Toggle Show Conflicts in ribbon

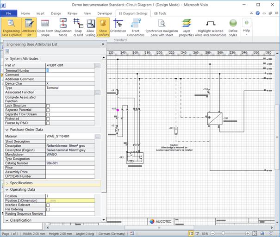point(102,28)
